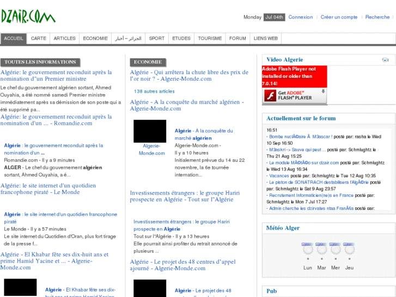Click the TOUTES LES INFORMATIONS section header
This screenshot has height=297, width=396.
click(x=40, y=63)
